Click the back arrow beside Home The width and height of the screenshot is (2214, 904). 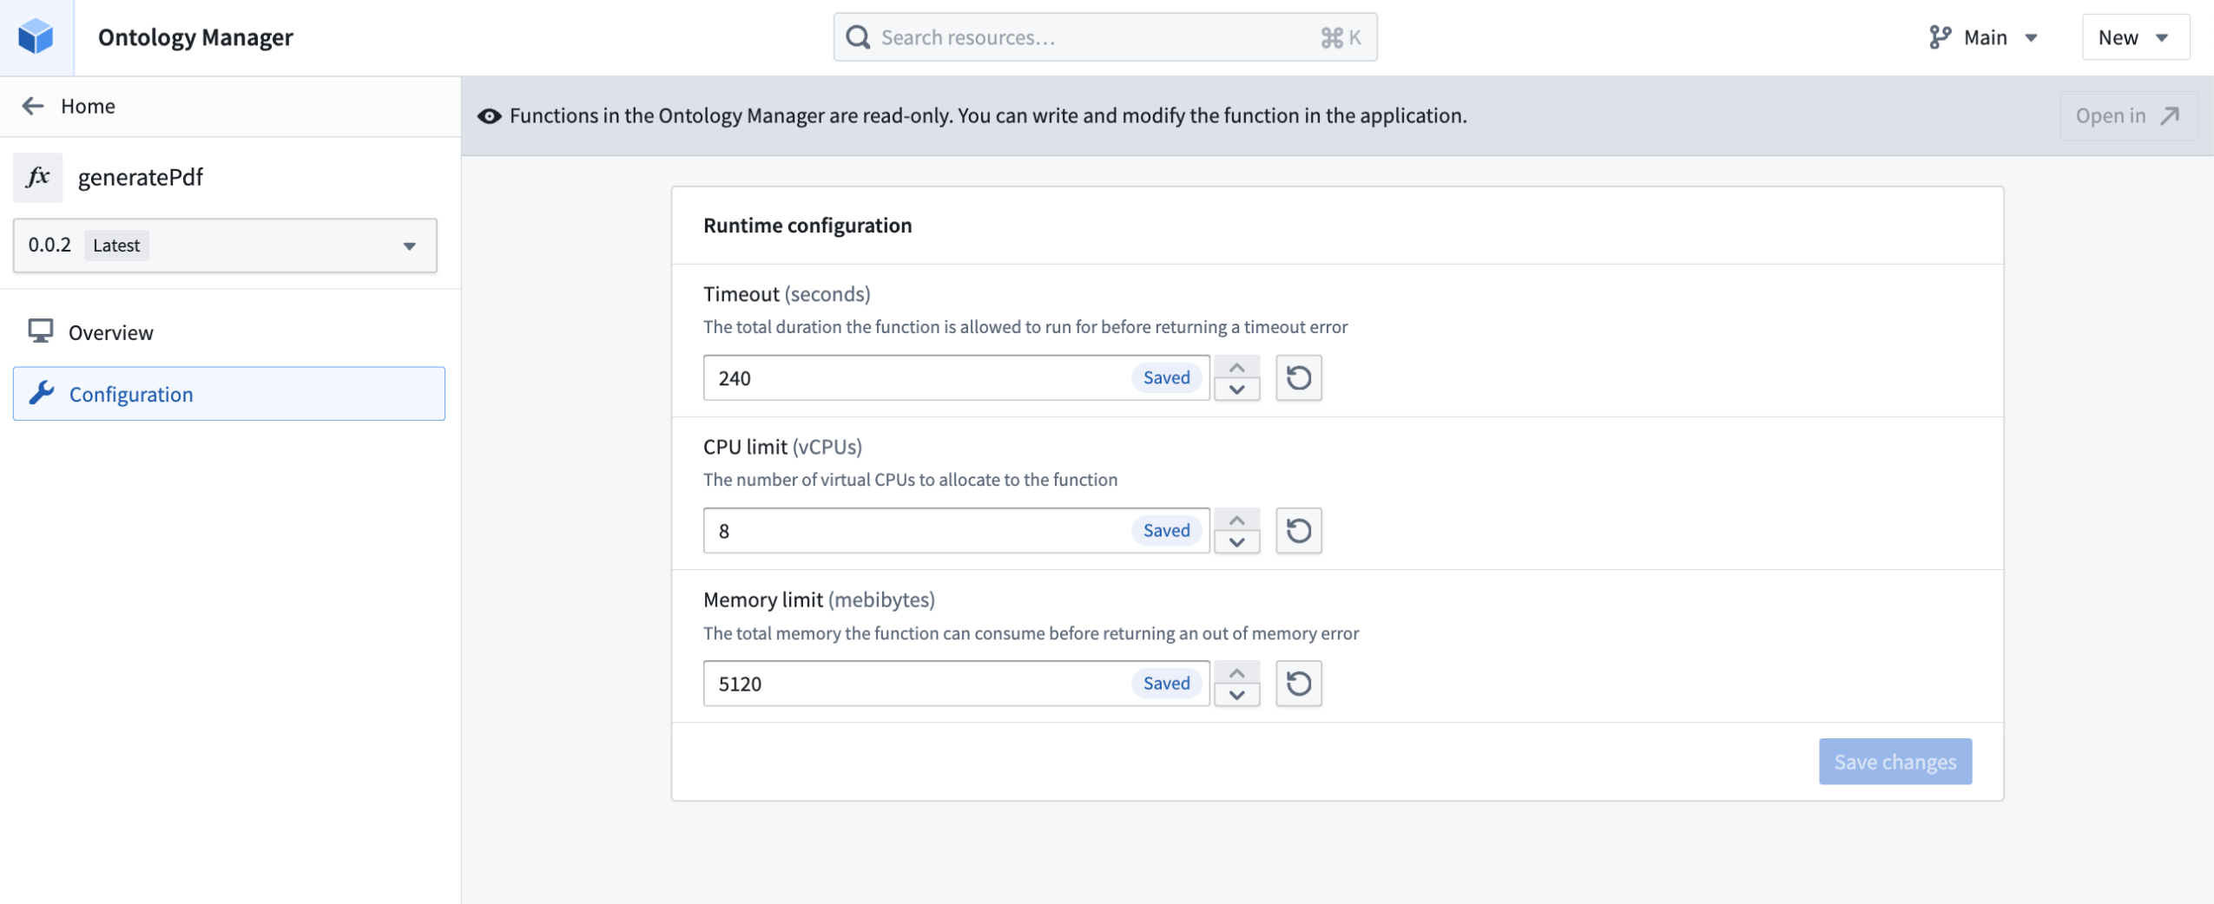[34, 106]
